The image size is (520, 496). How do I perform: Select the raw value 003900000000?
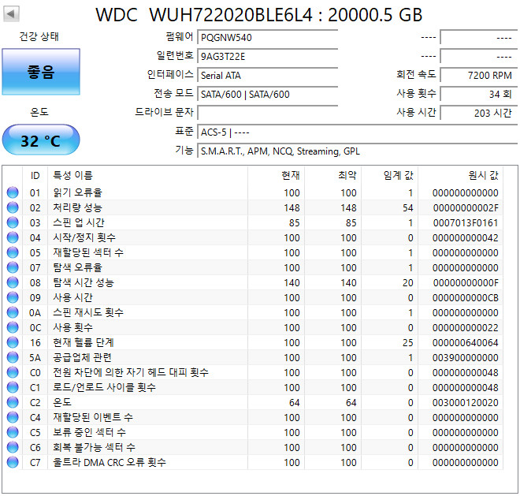466,357
